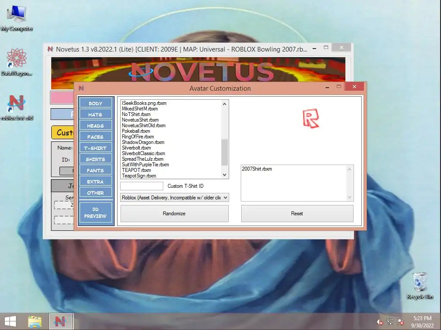Select NovetusShirt.rbxm in the list

[140, 120]
